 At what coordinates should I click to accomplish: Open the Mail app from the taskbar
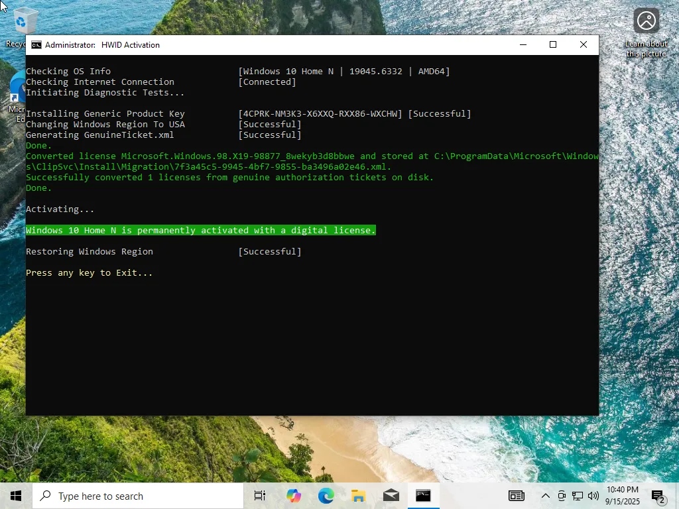coord(391,496)
